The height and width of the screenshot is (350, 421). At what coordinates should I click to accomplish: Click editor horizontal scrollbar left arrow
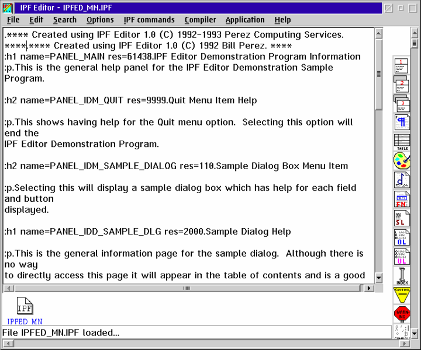9,288
